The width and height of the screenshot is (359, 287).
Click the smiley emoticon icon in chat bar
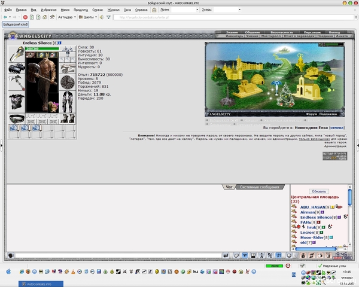tap(289, 255)
